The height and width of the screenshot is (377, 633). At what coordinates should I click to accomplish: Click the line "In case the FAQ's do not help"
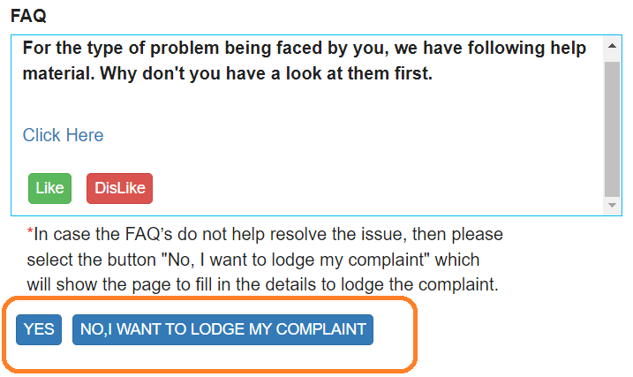click(265, 236)
